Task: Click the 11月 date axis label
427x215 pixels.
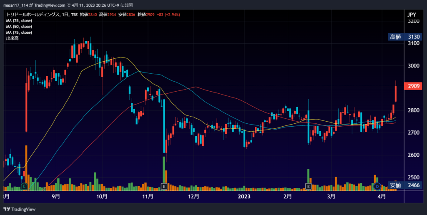Action: pos(147,196)
